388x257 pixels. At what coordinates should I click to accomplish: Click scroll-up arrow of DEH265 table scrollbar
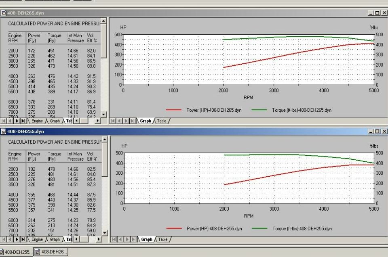[x=104, y=21]
